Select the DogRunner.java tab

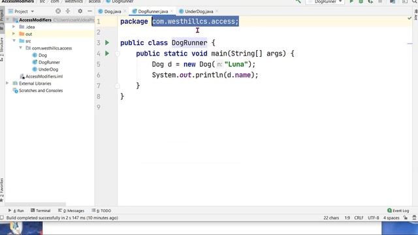[x=153, y=12]
